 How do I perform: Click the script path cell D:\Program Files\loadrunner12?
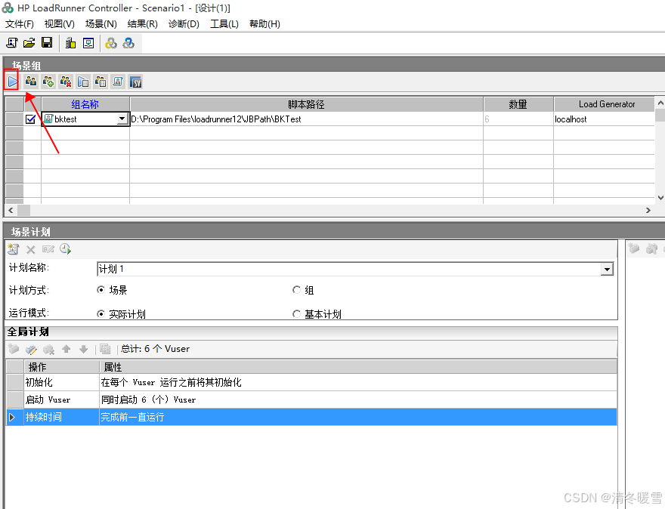[306, 119]
